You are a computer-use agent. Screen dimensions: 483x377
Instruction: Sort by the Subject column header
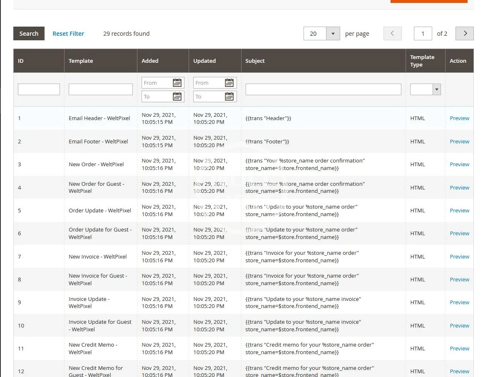pos(255,61)
